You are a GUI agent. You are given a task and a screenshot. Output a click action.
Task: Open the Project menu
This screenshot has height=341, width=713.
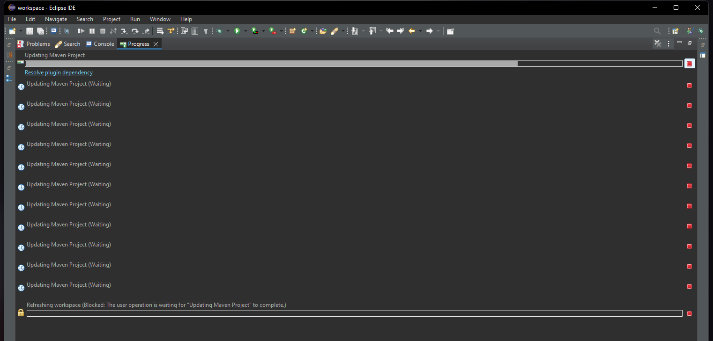pyautogui.click(x=111, y=19)
